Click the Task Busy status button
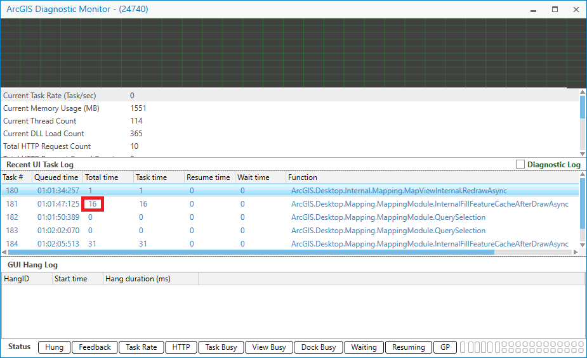587x358 pixels. point(221,347)
